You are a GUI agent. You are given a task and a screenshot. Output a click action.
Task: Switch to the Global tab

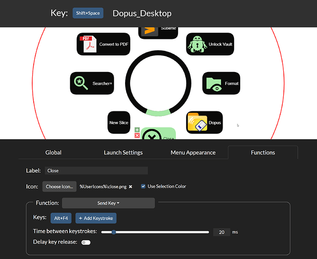click(x=53, y=152)
